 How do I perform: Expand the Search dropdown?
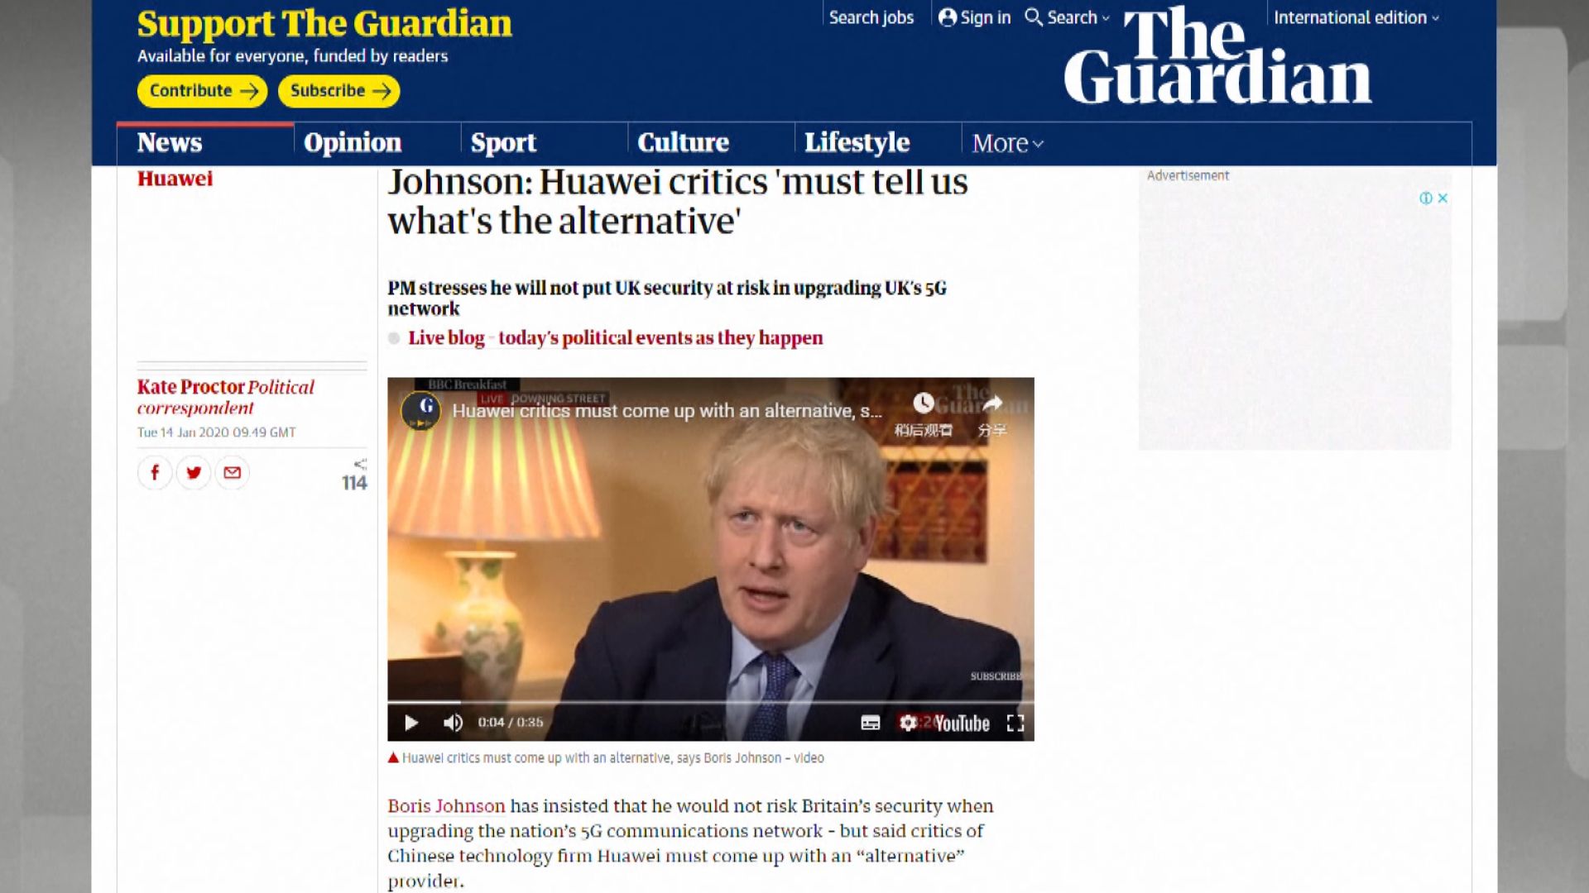point(1068,17)
